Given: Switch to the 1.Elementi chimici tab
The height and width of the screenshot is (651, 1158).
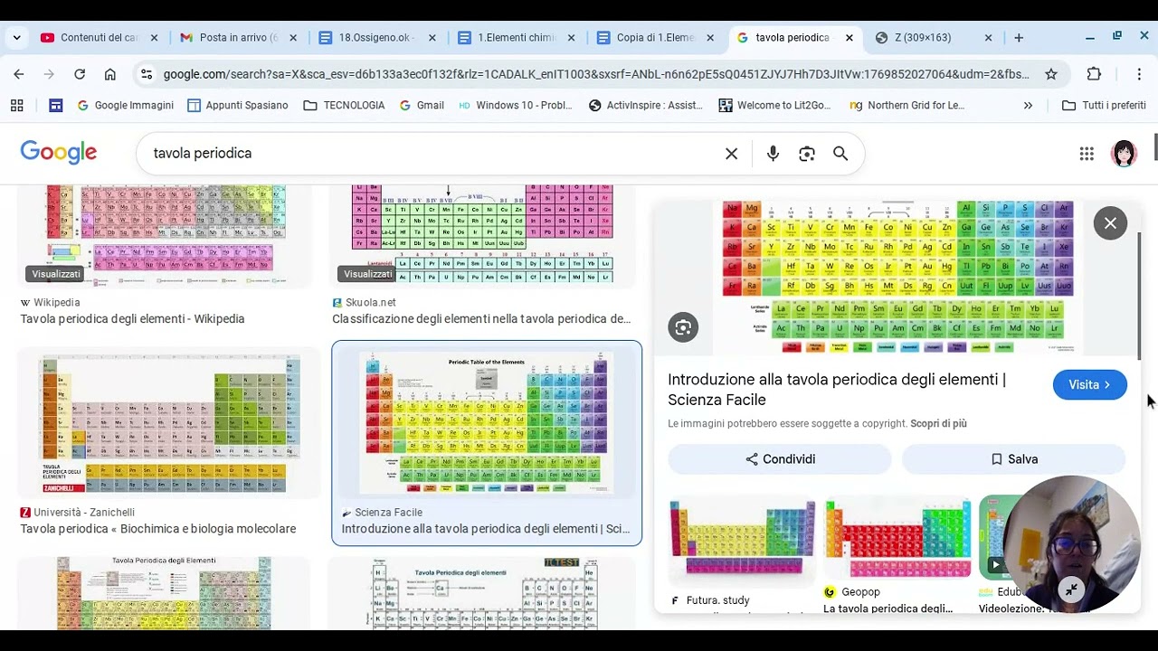Looking at the screenshot, I should [x=516, y=38].
